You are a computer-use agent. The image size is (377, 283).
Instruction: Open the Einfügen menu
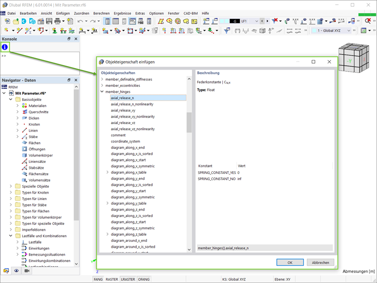point(63,13)
